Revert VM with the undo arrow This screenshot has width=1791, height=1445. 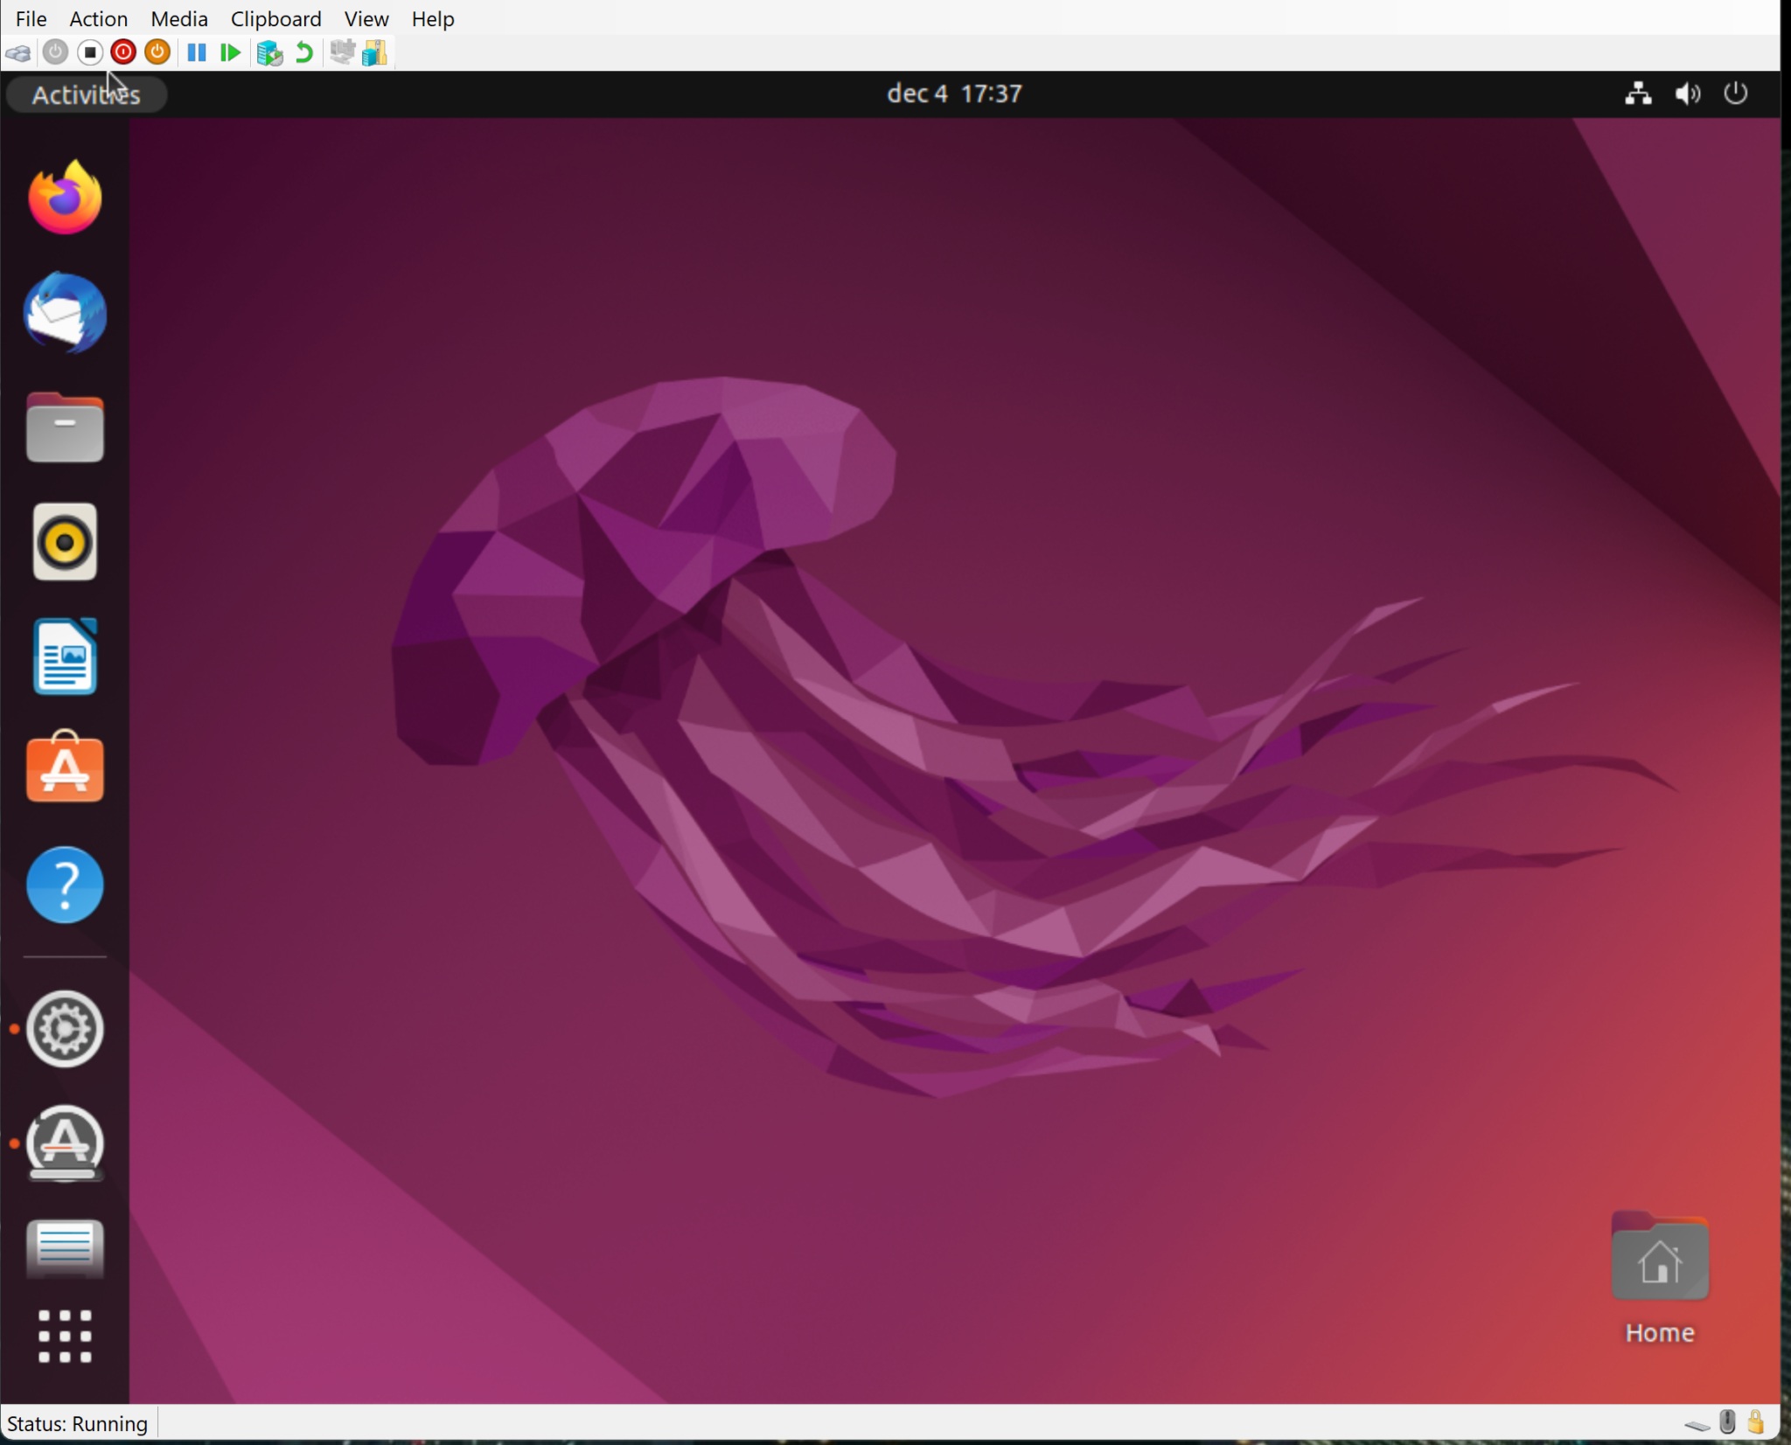pyautogui.click(x=303, y=52)
